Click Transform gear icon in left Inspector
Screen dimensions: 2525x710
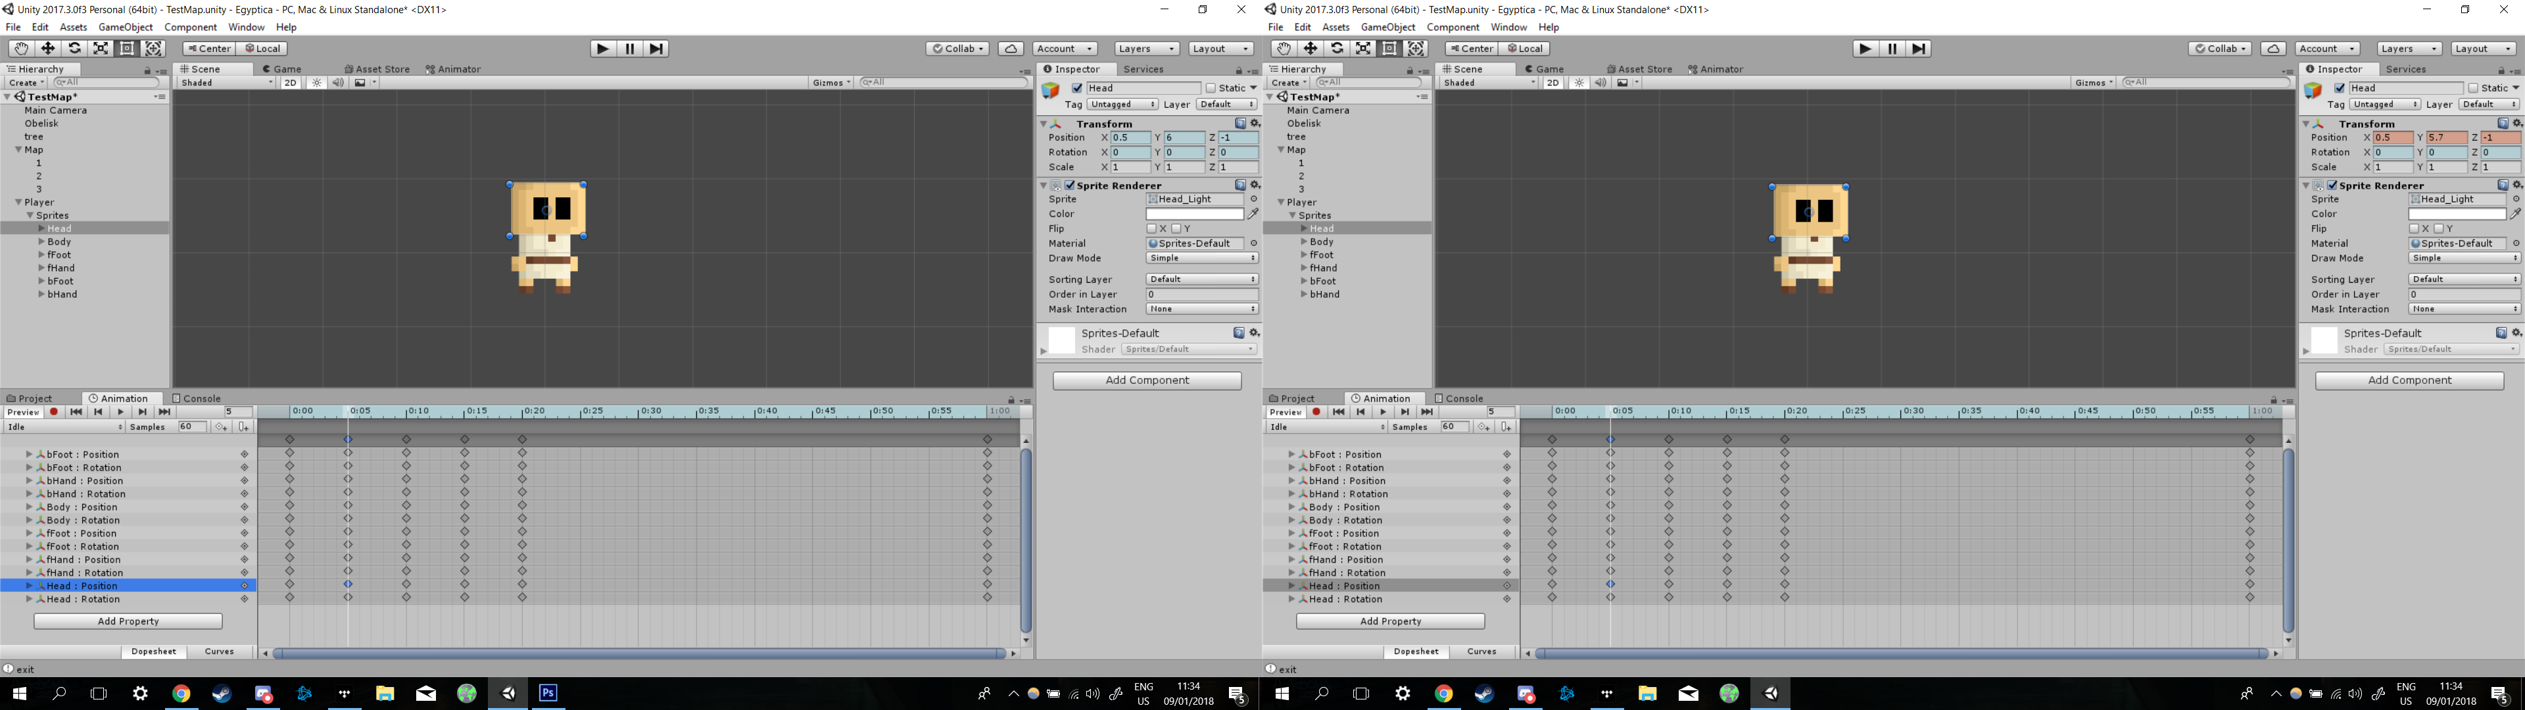click(1255, 124)
